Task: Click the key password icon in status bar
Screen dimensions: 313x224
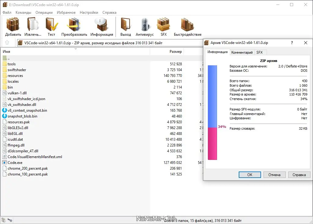Action: click(10, 220)
